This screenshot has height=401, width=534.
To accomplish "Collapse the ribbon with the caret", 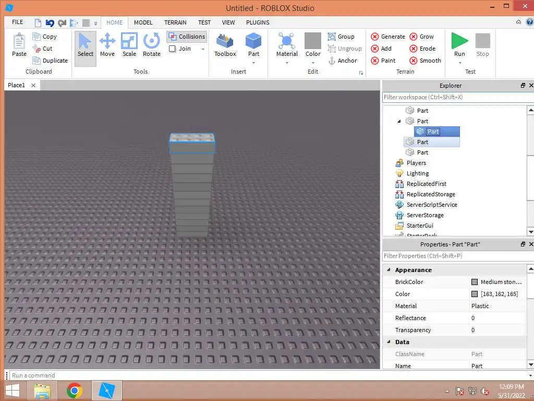I will click(518, 22).
